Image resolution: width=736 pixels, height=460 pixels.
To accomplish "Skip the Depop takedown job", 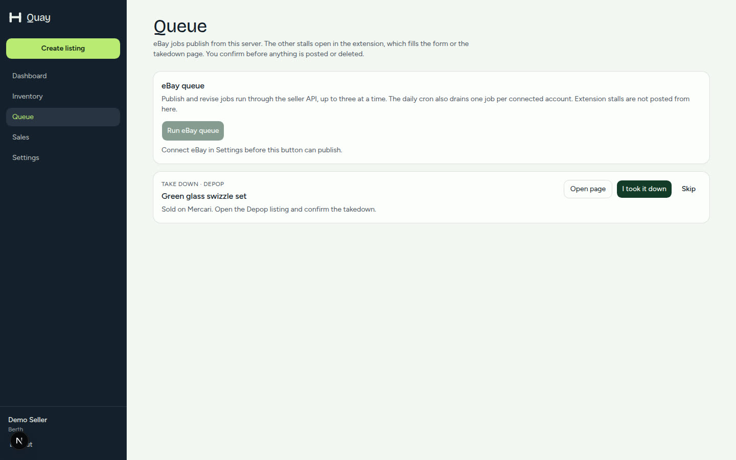I will pos(688,189).
